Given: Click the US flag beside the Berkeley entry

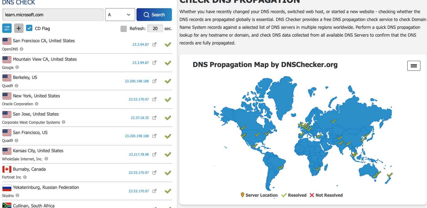Looking at the screenshot, I should click(x=7, y=77).
